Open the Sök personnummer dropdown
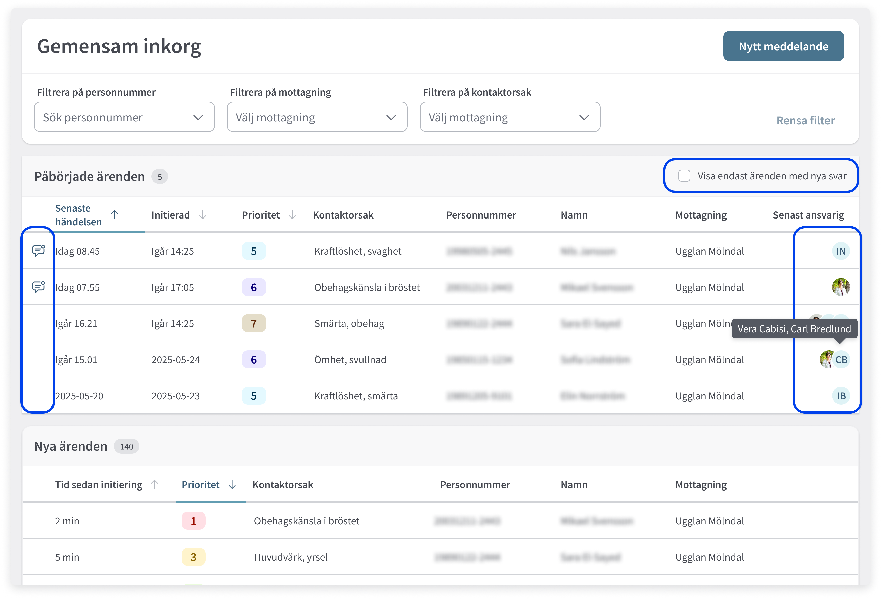Viewport: 881px width, 599px height. pos(124,117)
